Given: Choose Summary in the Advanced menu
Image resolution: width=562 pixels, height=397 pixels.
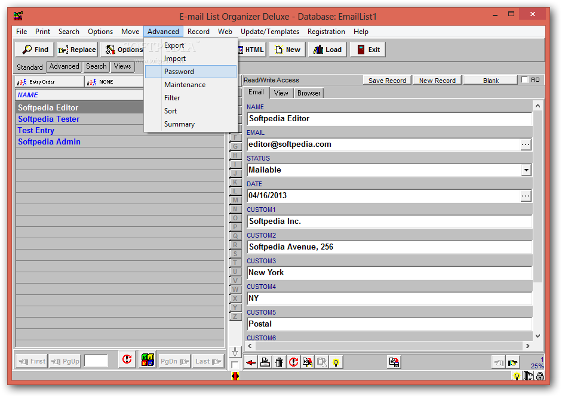Looking at the screenshot, I should pos(191,124).
